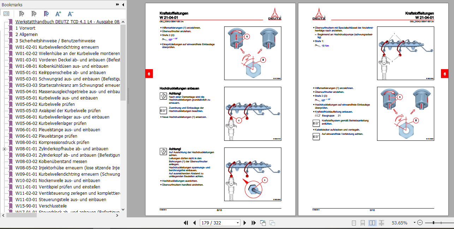Viewport: 454px width, 229px height.
Task: Select bookmark W01-02-02 Wellenhülse an der Kurbelwelle
Action: pyautogui.click(x=68, y=53)
